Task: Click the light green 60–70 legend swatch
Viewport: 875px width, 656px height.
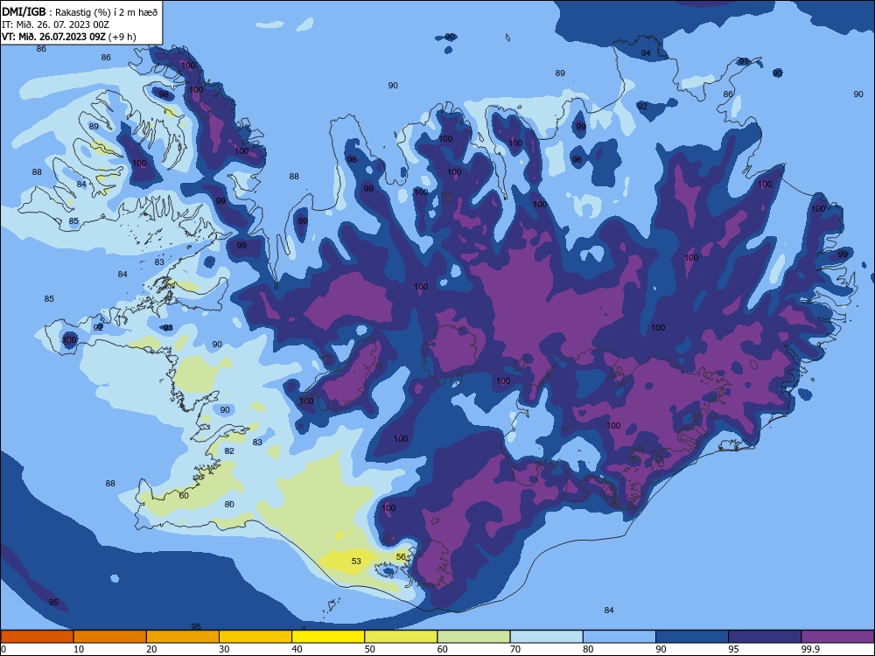Action: point(473,637)
